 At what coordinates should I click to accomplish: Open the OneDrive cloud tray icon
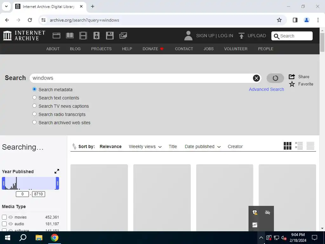267,212
